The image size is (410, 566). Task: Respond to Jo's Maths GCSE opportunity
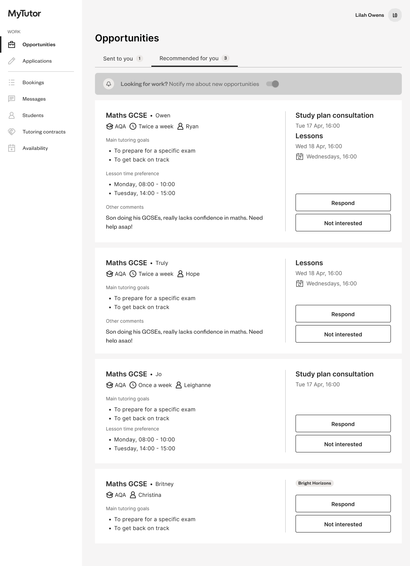(343, 424)
